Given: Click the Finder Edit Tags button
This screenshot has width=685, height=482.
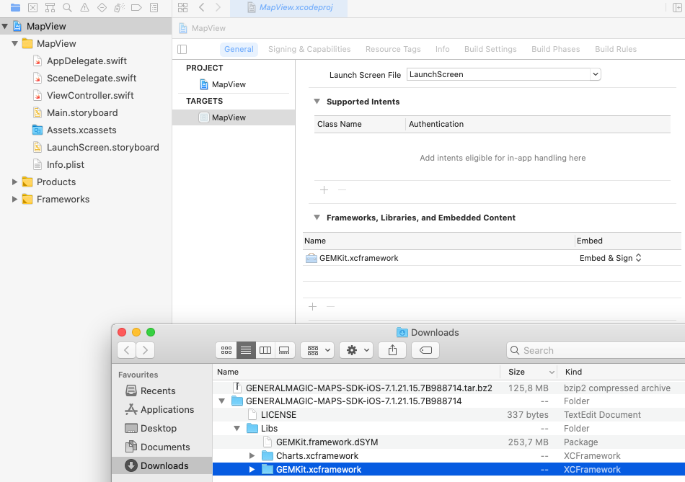Looking at the screenshot, I should coord(425,350).
